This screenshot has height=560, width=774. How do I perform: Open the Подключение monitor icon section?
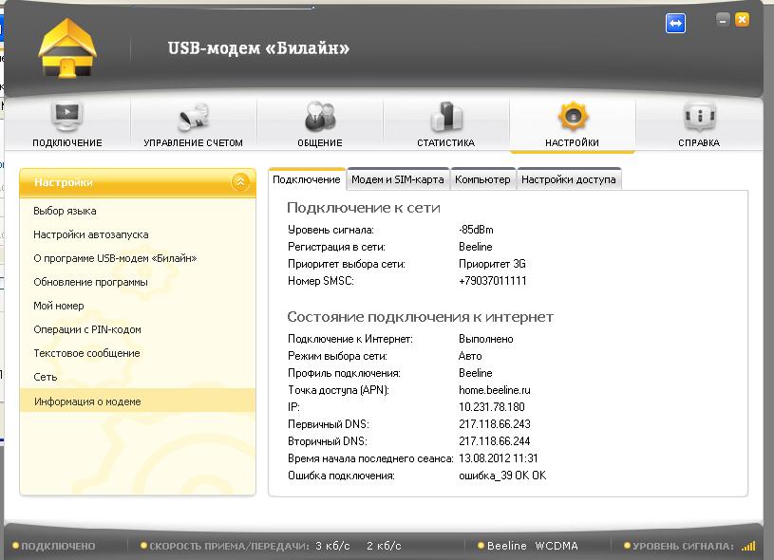[67, 123]
